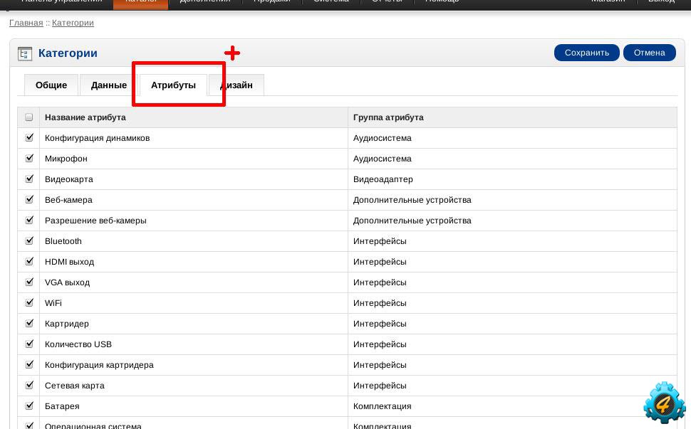Image resolution: width=691 pixels, height=429 pixels.
Task: Click the Отмена button
Action: tap(649, 53)
